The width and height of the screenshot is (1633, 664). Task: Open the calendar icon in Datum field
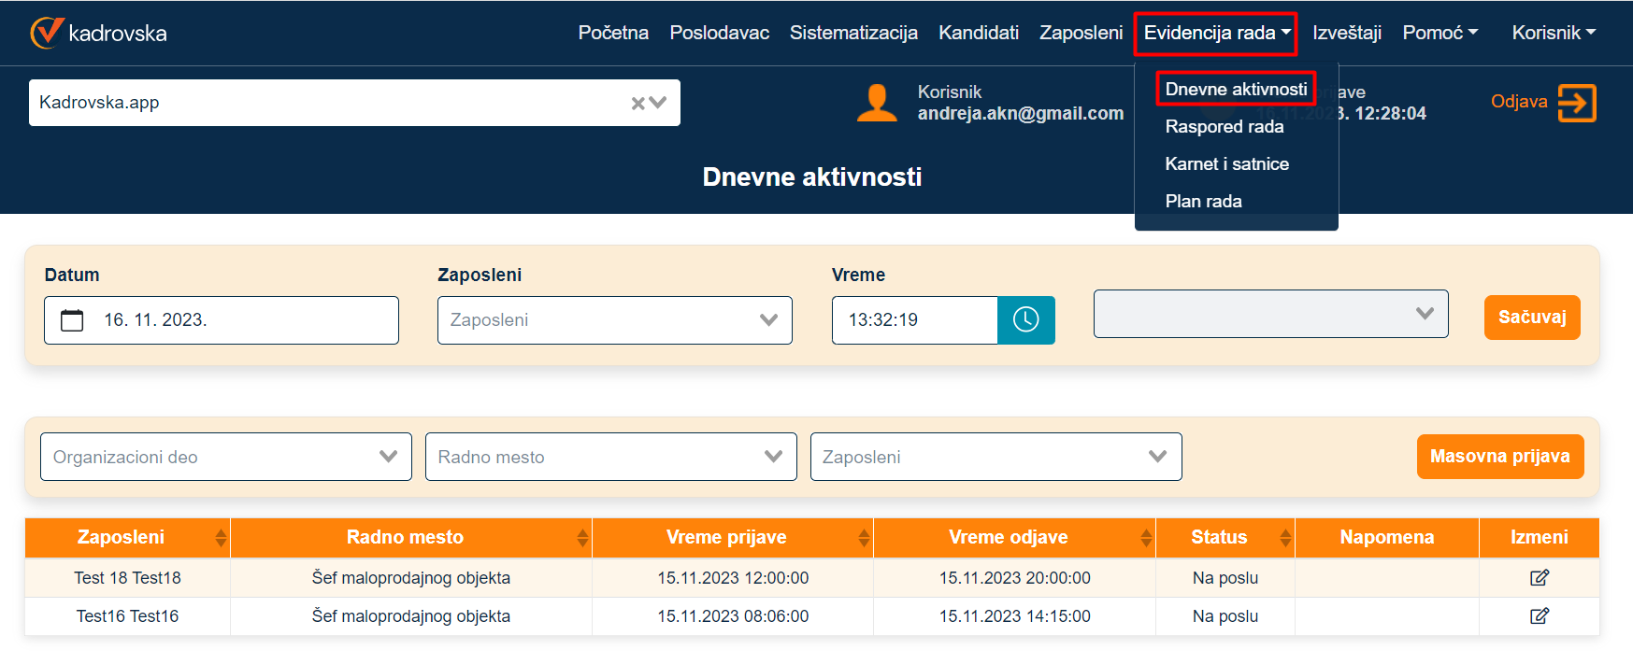point(72,320)
